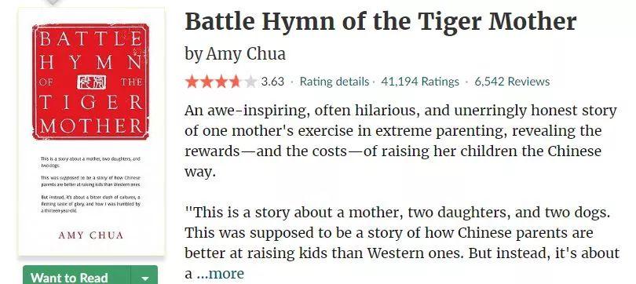The width and height of the screenshot is (636, 284).
Task: Click the red title block on book cover
Action: tap(90, 82)
